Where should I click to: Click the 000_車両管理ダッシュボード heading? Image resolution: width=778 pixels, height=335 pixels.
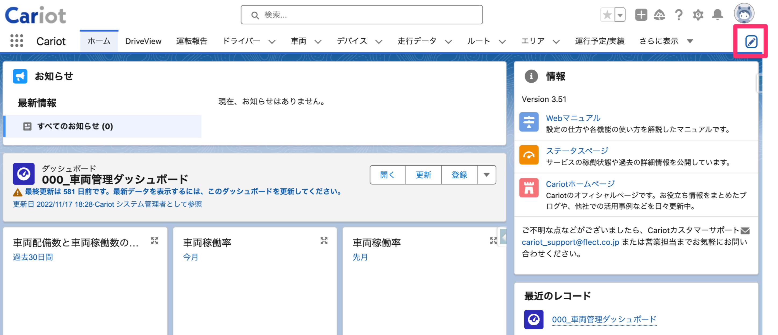pos(115,180)
